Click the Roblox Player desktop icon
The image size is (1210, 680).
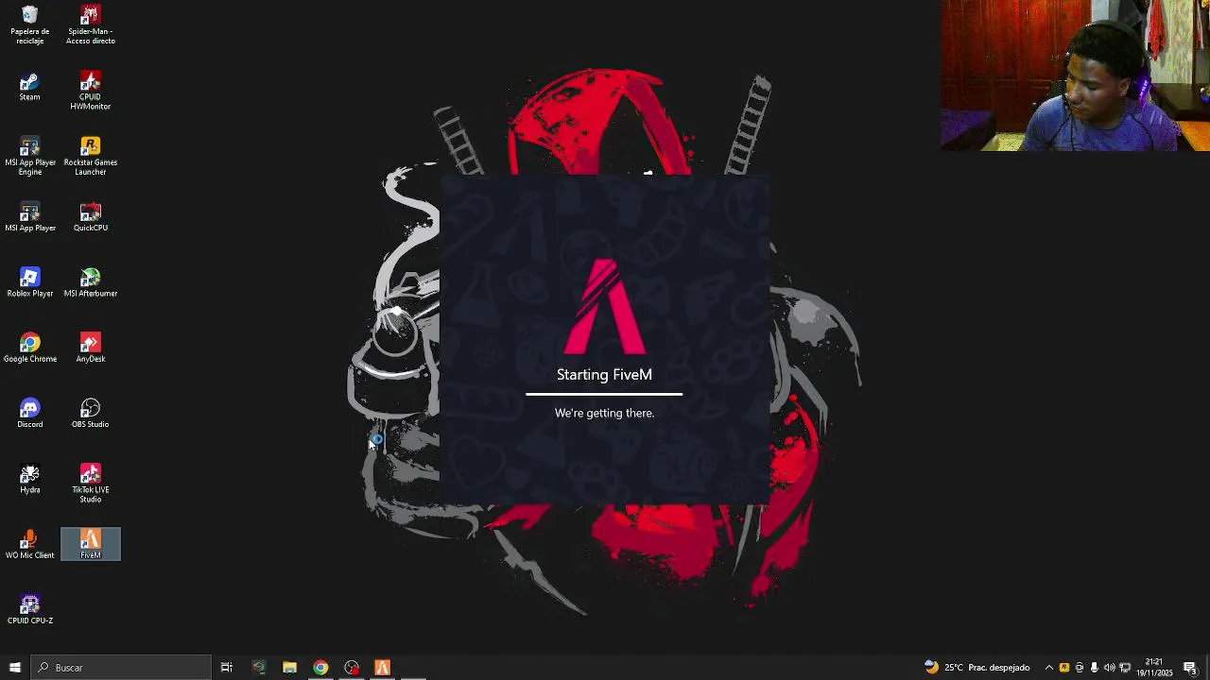tap(29, 282)
